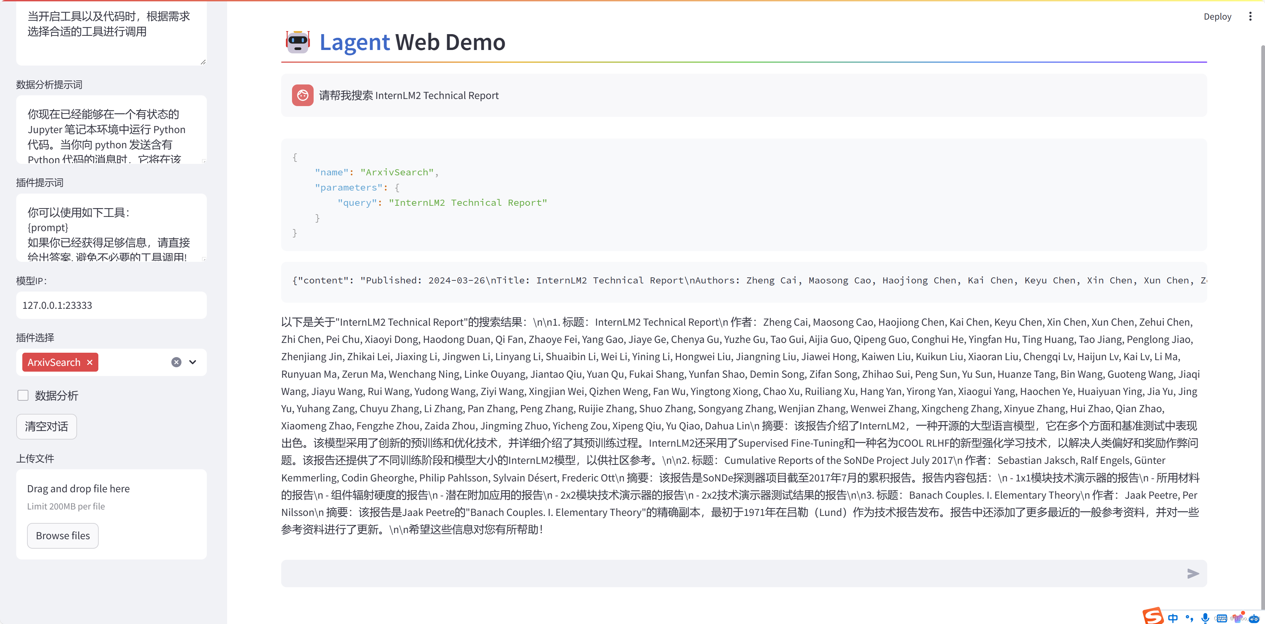The height and width of the screenshot is (624, 1265).
Task: Click the red user avatar icon
Action: 302,95
